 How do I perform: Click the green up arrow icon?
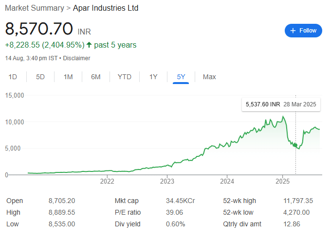pyautogui.click(x=89, y=45)
